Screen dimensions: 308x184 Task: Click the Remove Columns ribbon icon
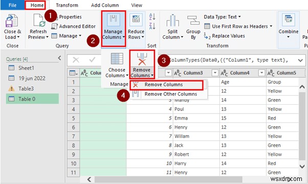click(142, 59)
